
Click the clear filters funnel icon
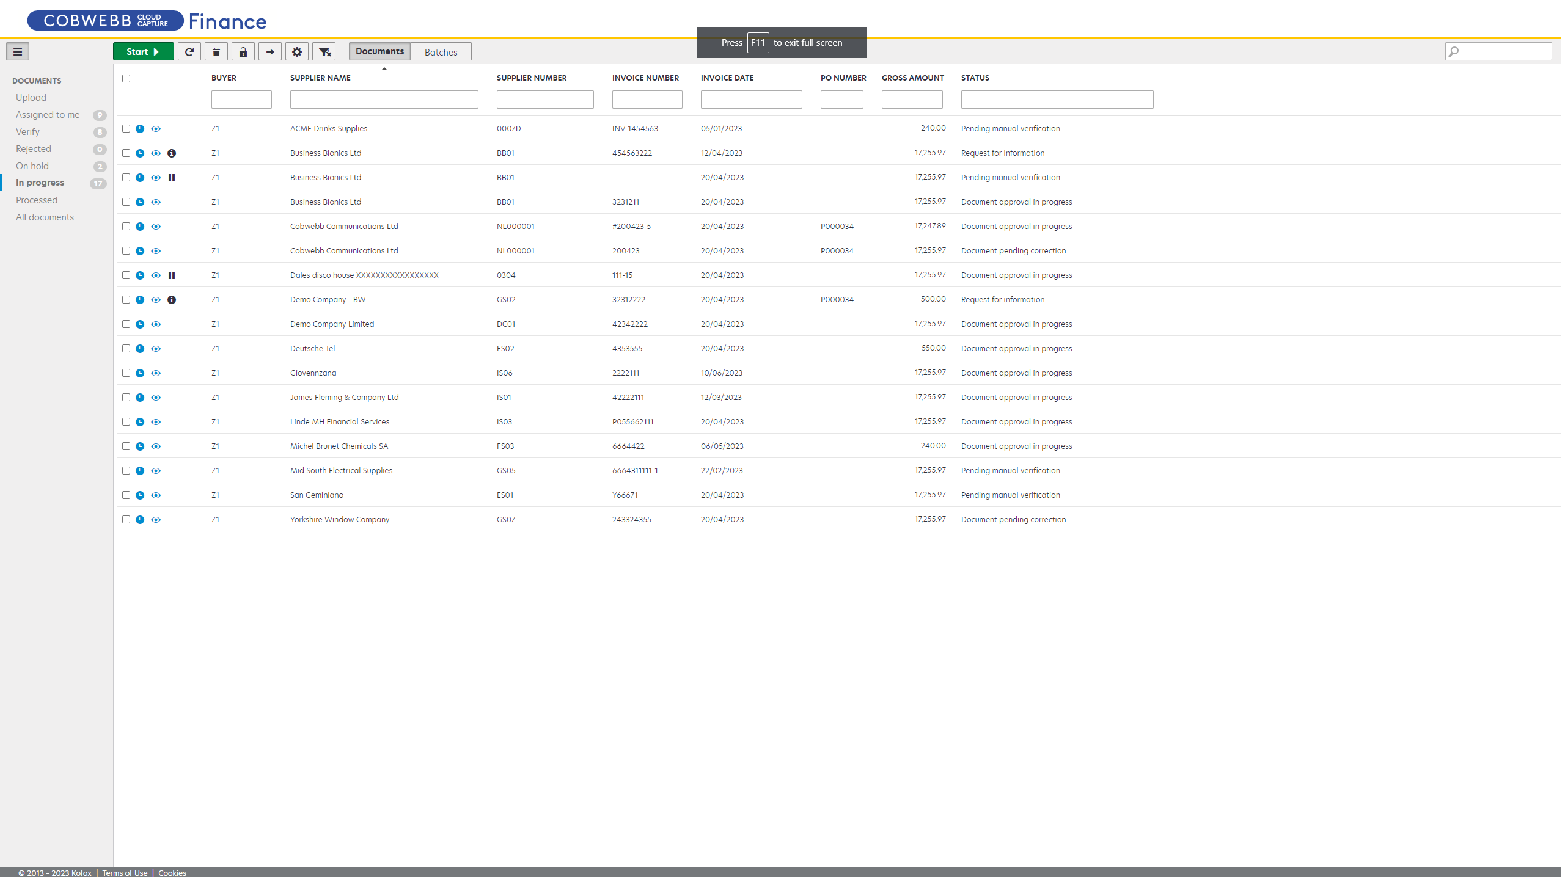(x=324, y=52)
